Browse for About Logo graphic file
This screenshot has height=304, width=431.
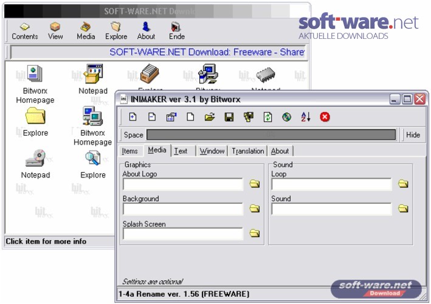[255, 184]
